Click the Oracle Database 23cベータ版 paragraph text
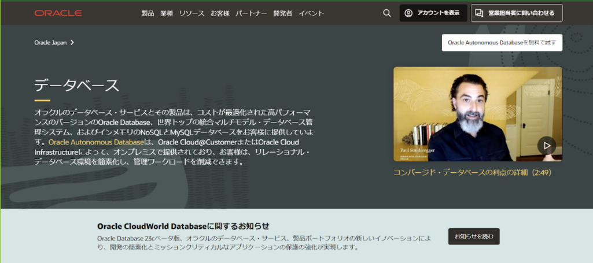The width and height of the screenshot is (593, 263). click(x=264, y=243)
